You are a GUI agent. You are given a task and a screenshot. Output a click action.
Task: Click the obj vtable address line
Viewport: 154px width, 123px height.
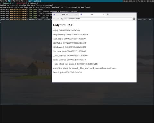click(69, 43)
